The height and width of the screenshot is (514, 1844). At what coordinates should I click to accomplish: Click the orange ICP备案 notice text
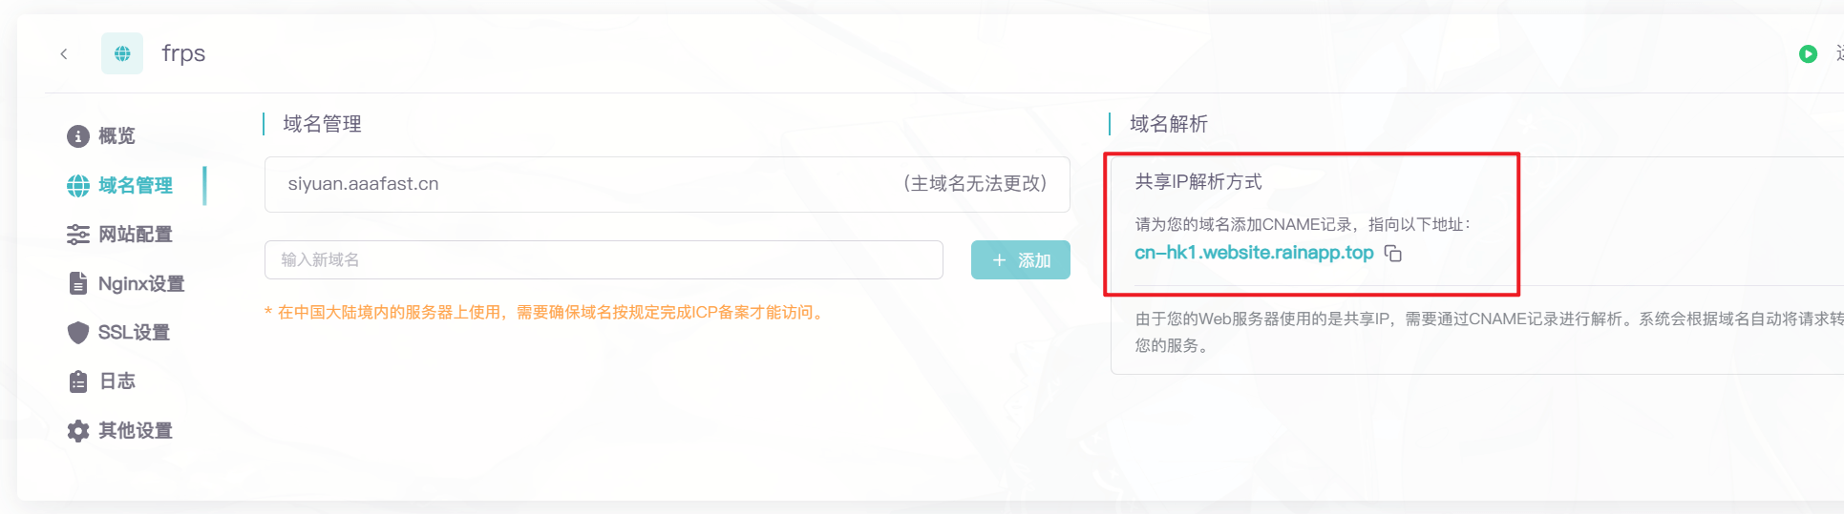550,312
